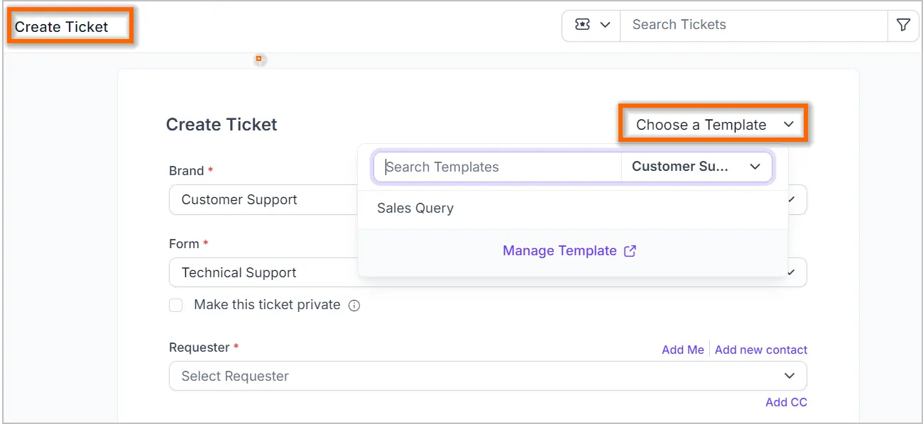Expand the ticket type chevron in search

click(x=605, y=25)
